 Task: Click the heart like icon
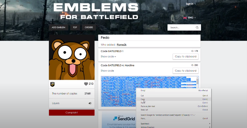pyautogui.click(x=86, y=84)
